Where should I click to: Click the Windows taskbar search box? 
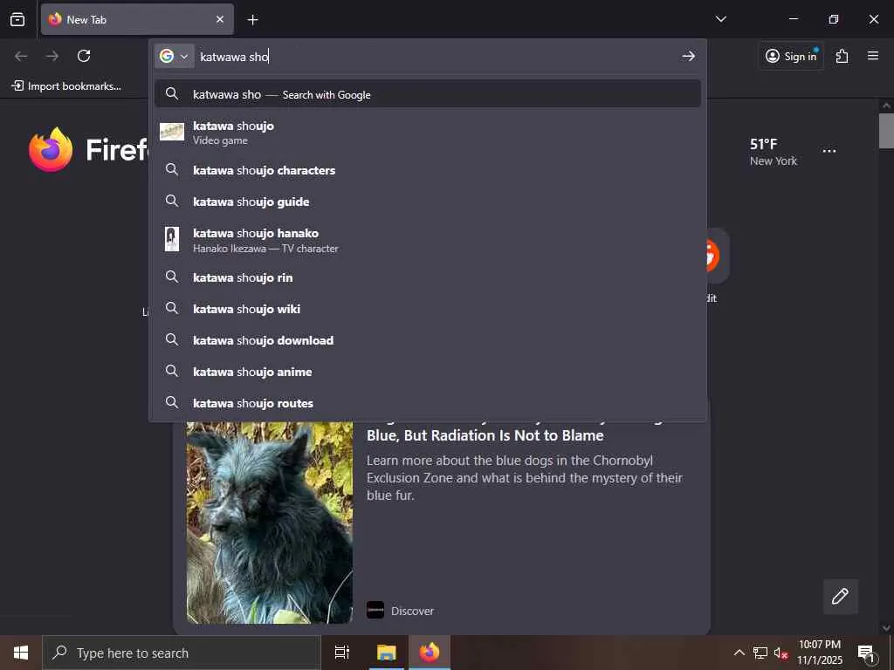tap(182, 653)
